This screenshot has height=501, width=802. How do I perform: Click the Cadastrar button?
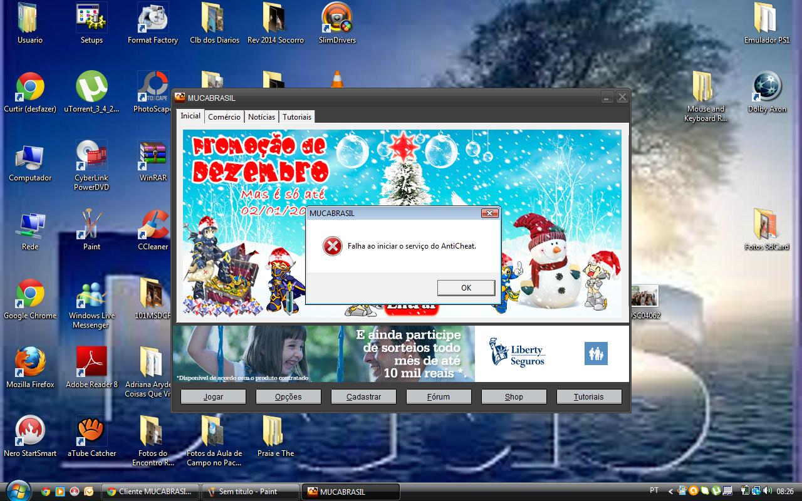pos(363,396)
